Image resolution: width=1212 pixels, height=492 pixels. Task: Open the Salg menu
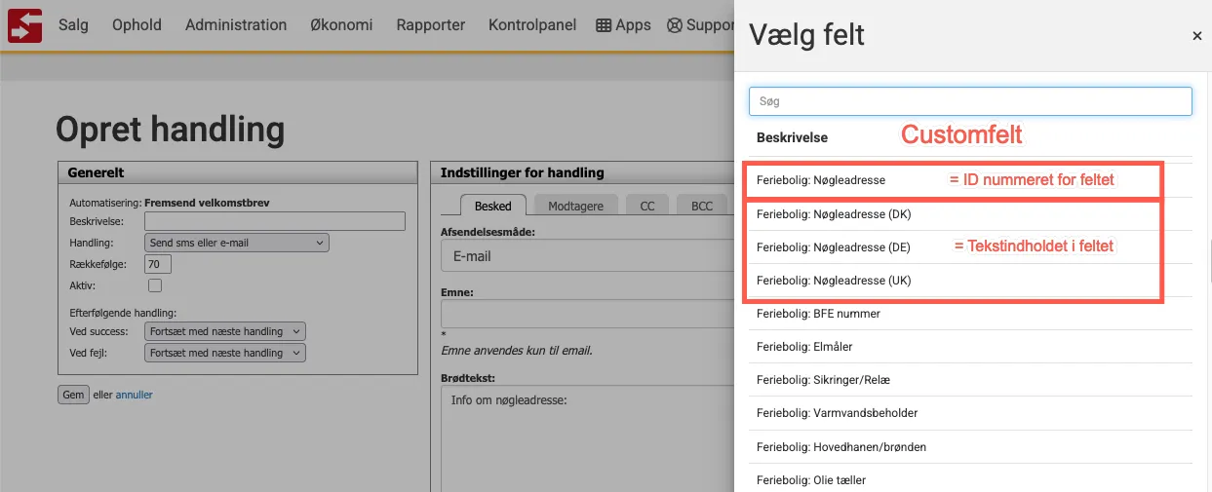(x=73, y=25)
